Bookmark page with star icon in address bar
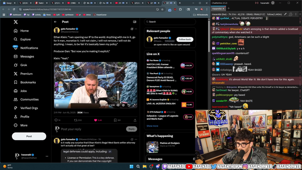Image resolution: width=302 pixels, height=170 pixels. point(162,9)
